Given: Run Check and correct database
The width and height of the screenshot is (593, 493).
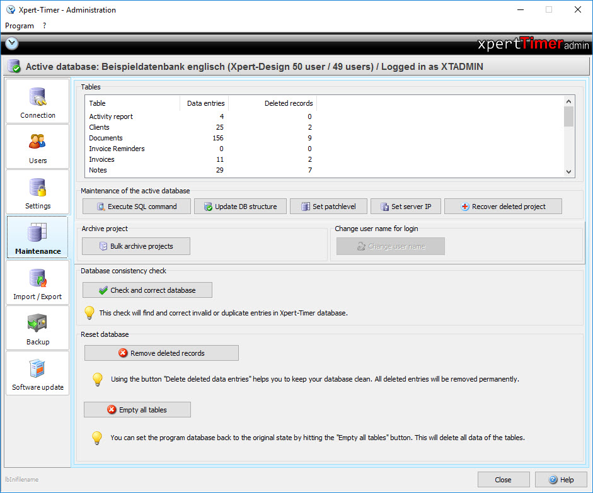Looking at the screenshot, I should click(147, 290).
